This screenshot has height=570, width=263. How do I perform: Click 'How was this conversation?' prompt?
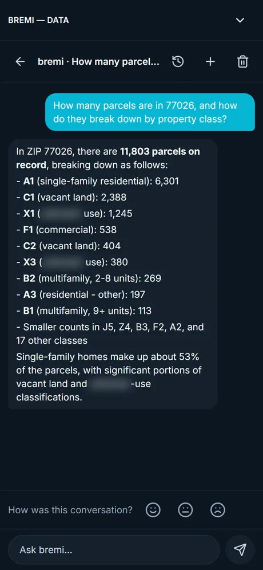(70, 510)
